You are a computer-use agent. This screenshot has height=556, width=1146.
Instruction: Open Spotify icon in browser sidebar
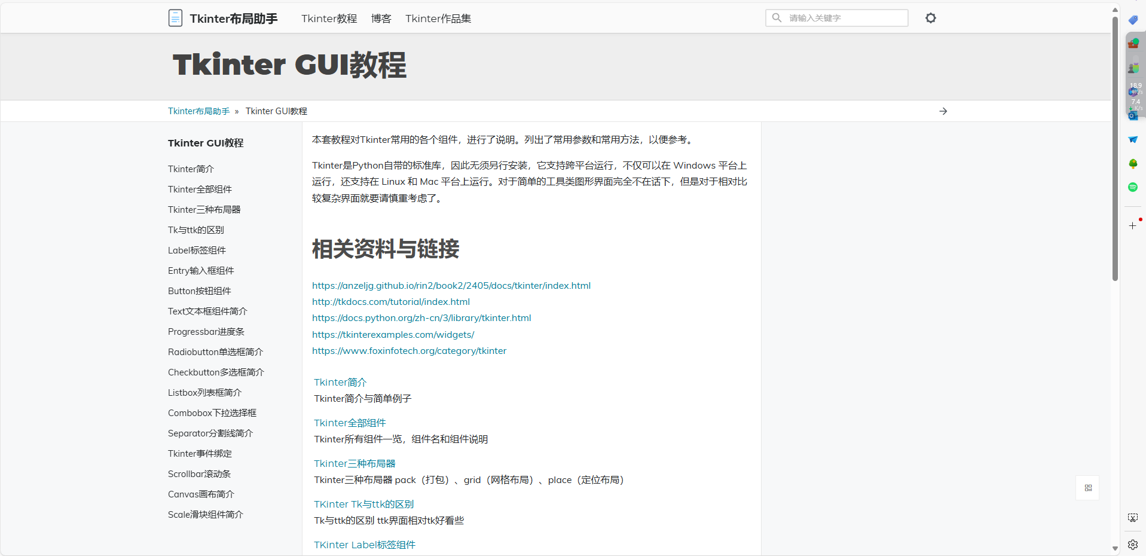point(1133,187)
